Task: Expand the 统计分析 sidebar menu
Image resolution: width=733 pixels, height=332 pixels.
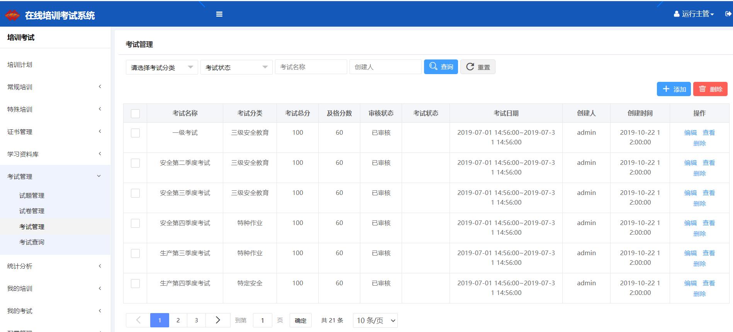Action: (x=55, y=266)
